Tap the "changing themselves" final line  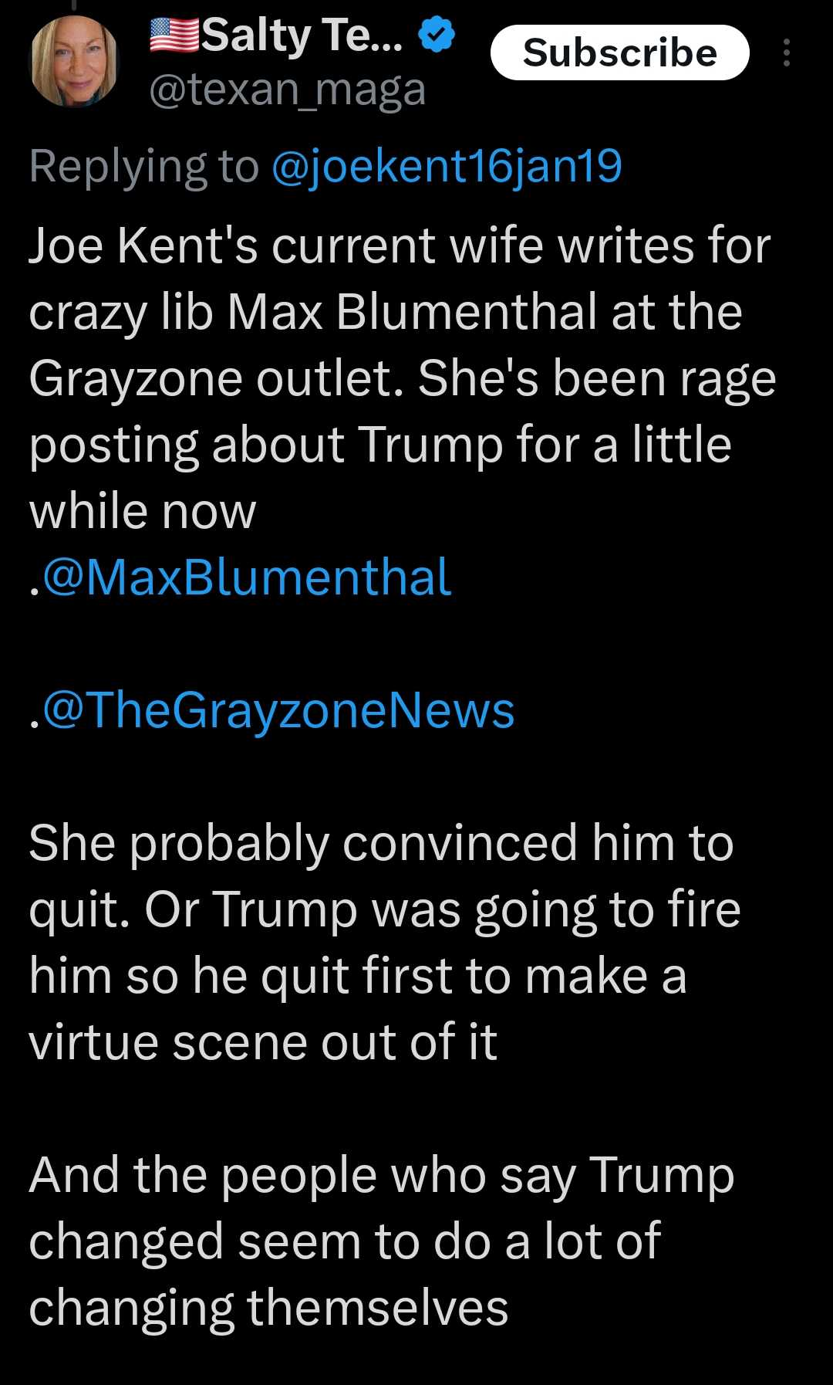(268, 1308)
